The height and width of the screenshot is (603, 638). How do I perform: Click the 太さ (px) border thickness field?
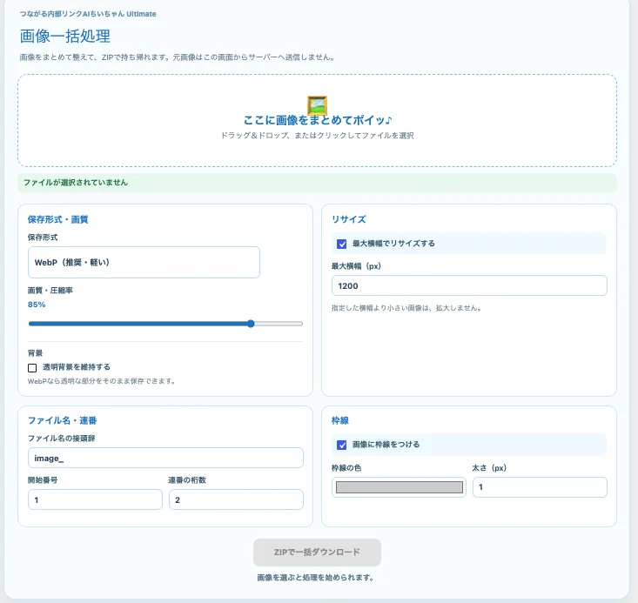tap(540, 487)
